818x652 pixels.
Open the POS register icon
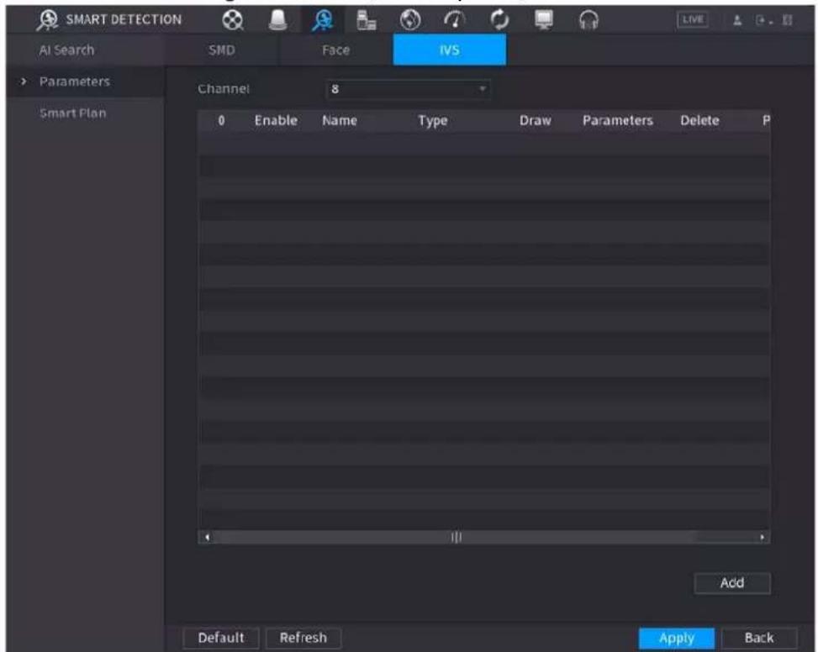pyautogui.click(x=366, y=20)
